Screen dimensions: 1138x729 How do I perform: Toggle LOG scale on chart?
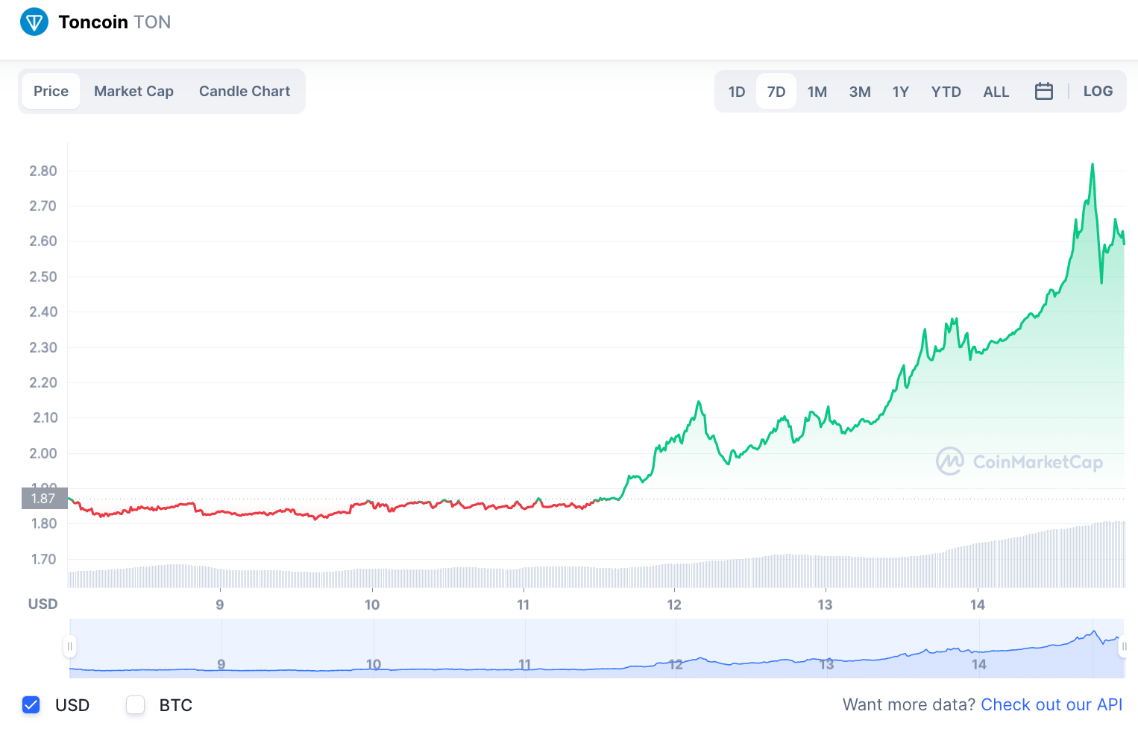click(x=1098, y=91)
